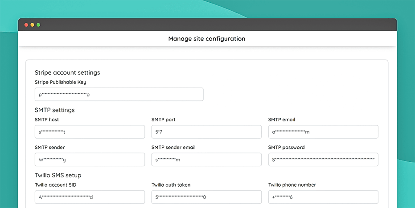Focus the SMTP sender email input

coord(206,160)
